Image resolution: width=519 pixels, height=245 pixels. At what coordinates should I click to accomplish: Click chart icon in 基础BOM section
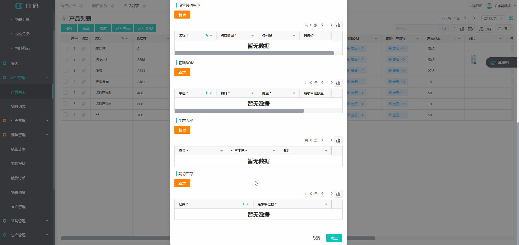tap(338, 83)
